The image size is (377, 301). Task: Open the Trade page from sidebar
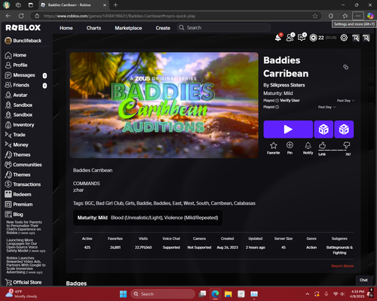(x=15, y=135)
